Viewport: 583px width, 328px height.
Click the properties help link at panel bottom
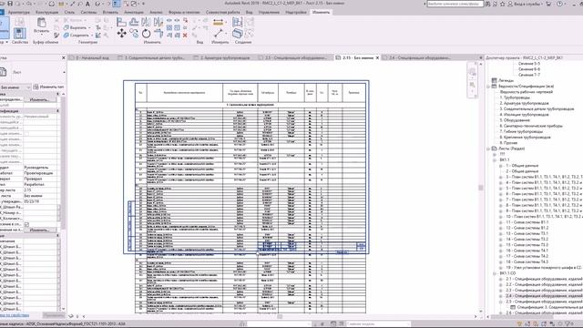(x=15, y=315)
